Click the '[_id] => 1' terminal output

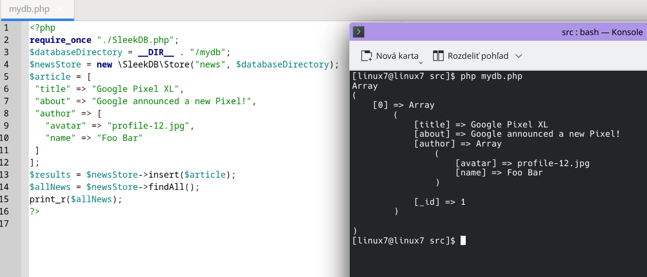pos(439,202)
